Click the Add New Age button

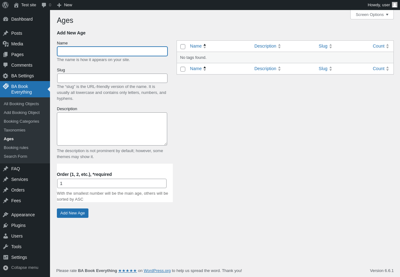point(72,213)
